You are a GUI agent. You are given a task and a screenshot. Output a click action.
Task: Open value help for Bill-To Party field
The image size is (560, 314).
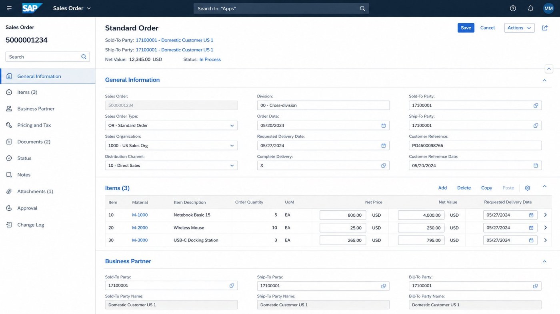coord(535,286)
